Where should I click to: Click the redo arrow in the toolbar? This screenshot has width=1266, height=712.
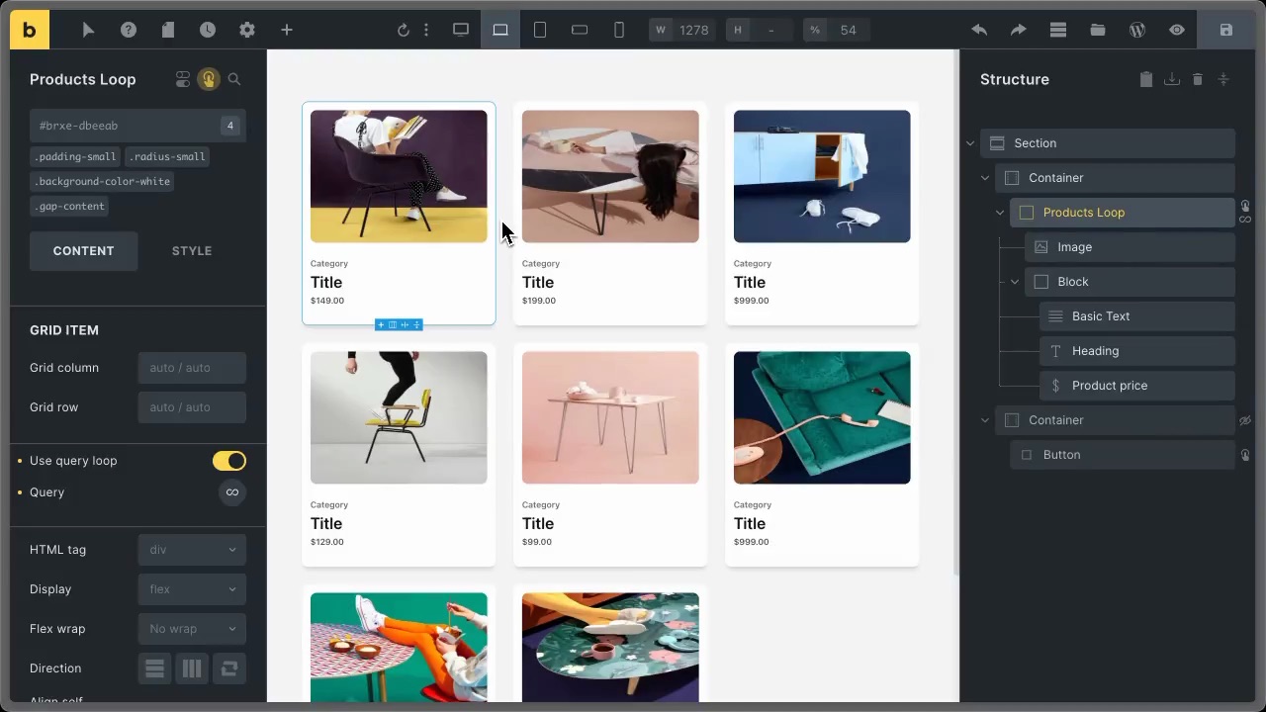click(x=1019, y=30)
